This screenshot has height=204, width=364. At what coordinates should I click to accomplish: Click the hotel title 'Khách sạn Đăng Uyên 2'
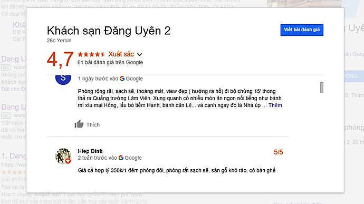point(109,31)
